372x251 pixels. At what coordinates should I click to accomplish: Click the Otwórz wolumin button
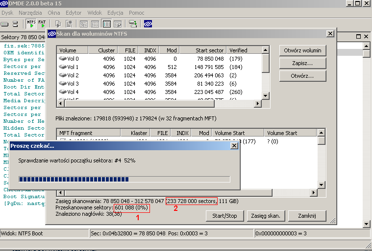(x=302, y=50)
